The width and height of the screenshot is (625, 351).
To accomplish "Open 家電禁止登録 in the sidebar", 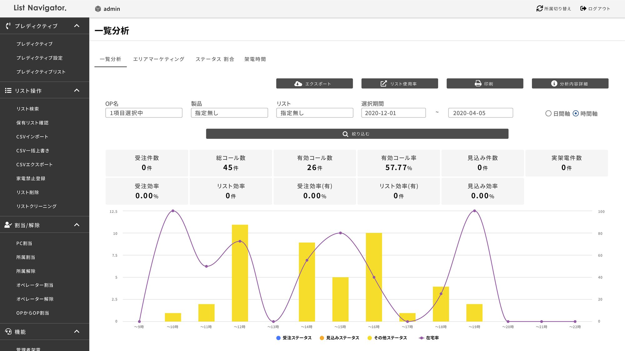I will pos(31,178).
